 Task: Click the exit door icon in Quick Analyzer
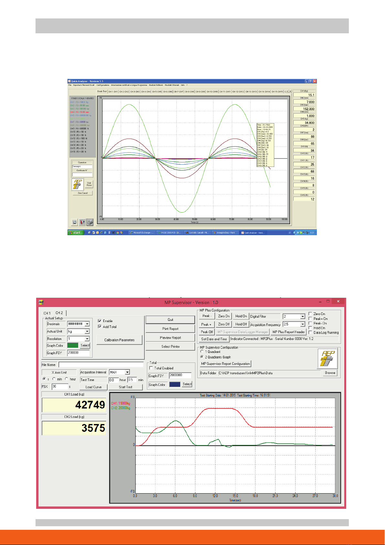click(x=82, y=222)
